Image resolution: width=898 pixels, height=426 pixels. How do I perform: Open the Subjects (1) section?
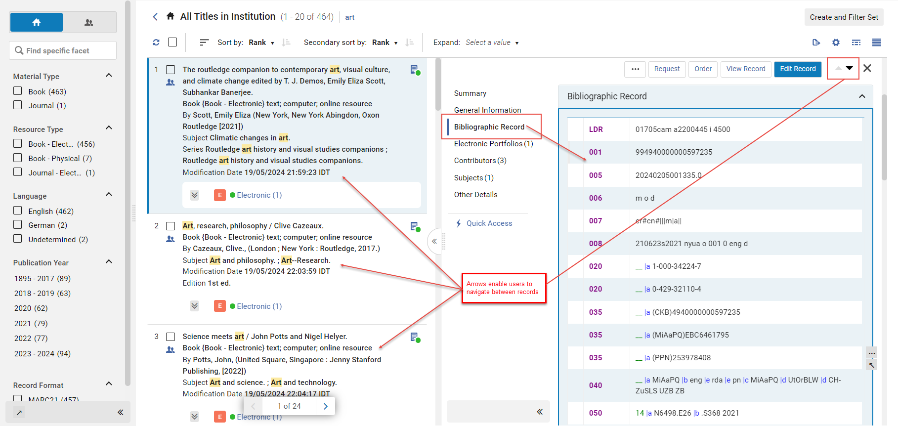pos(473,178)
